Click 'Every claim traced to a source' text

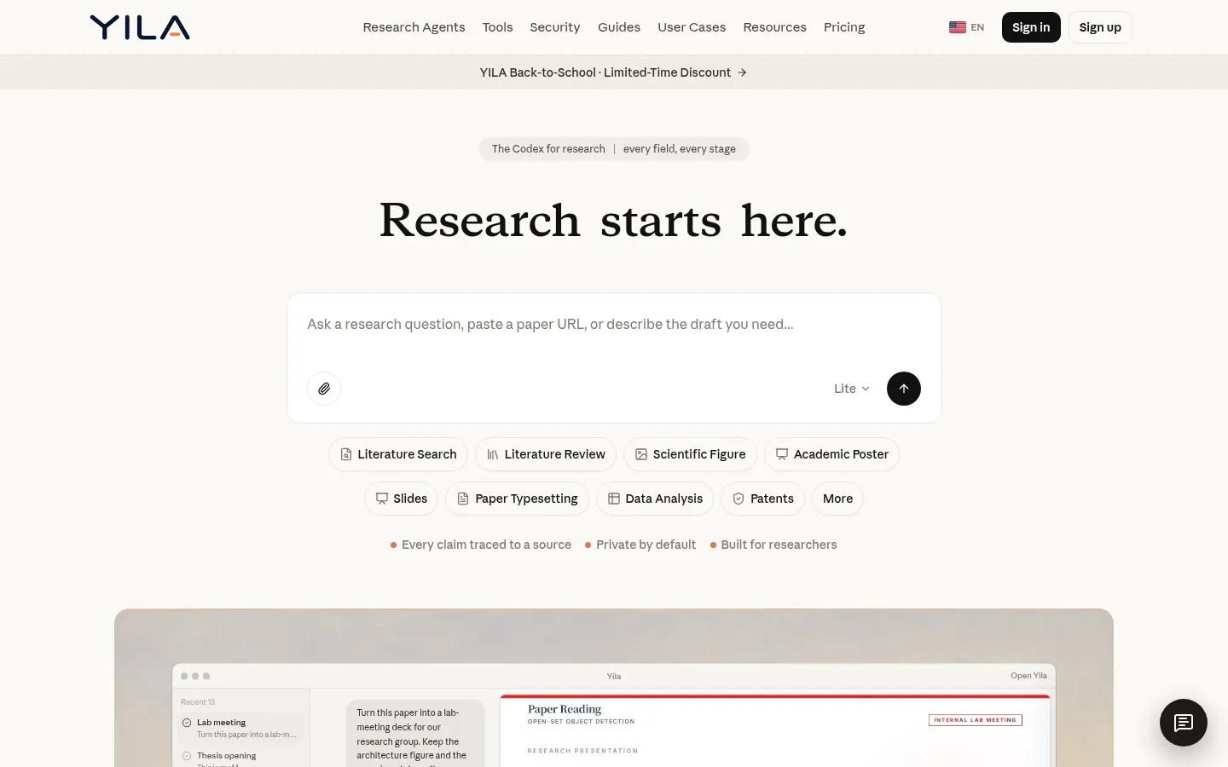point(486,545)
